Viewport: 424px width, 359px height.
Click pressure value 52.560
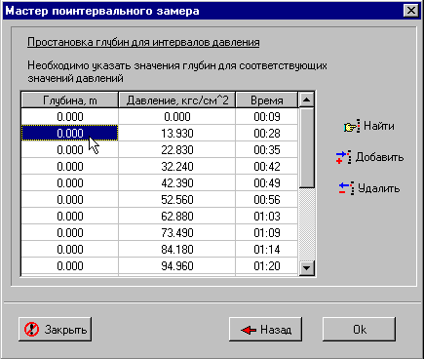tap(177, 200)
